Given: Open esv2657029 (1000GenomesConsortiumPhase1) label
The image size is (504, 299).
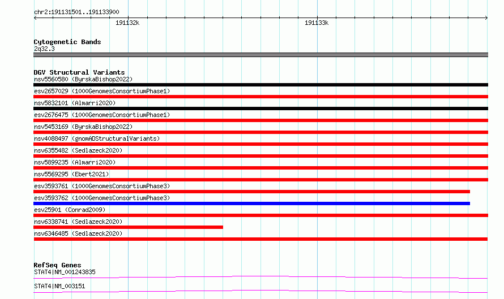Looking at the screenshot, I should pyautogui.click(x=102, y=91).
